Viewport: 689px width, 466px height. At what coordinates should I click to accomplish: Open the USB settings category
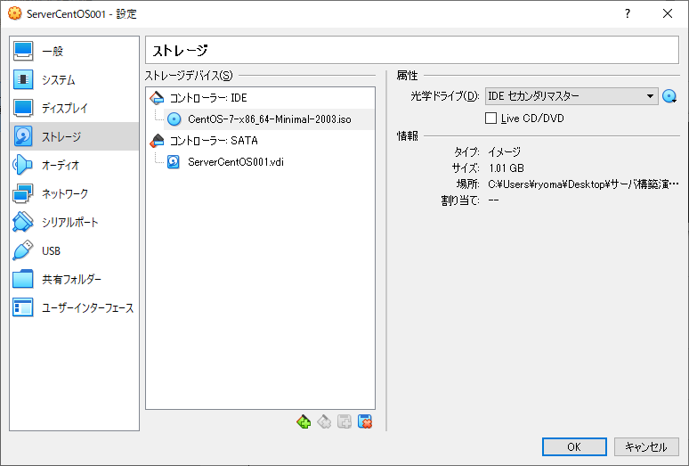point(74,251)
